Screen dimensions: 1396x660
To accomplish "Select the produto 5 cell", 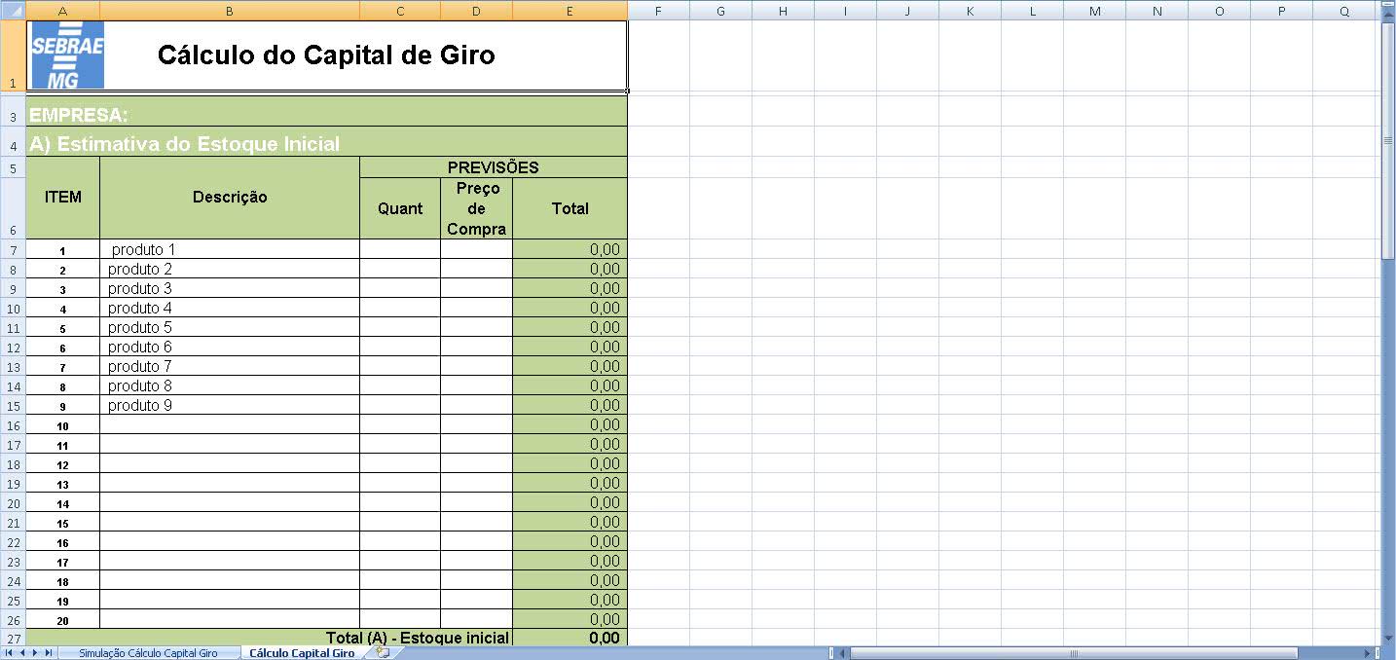I will point(230,327).
